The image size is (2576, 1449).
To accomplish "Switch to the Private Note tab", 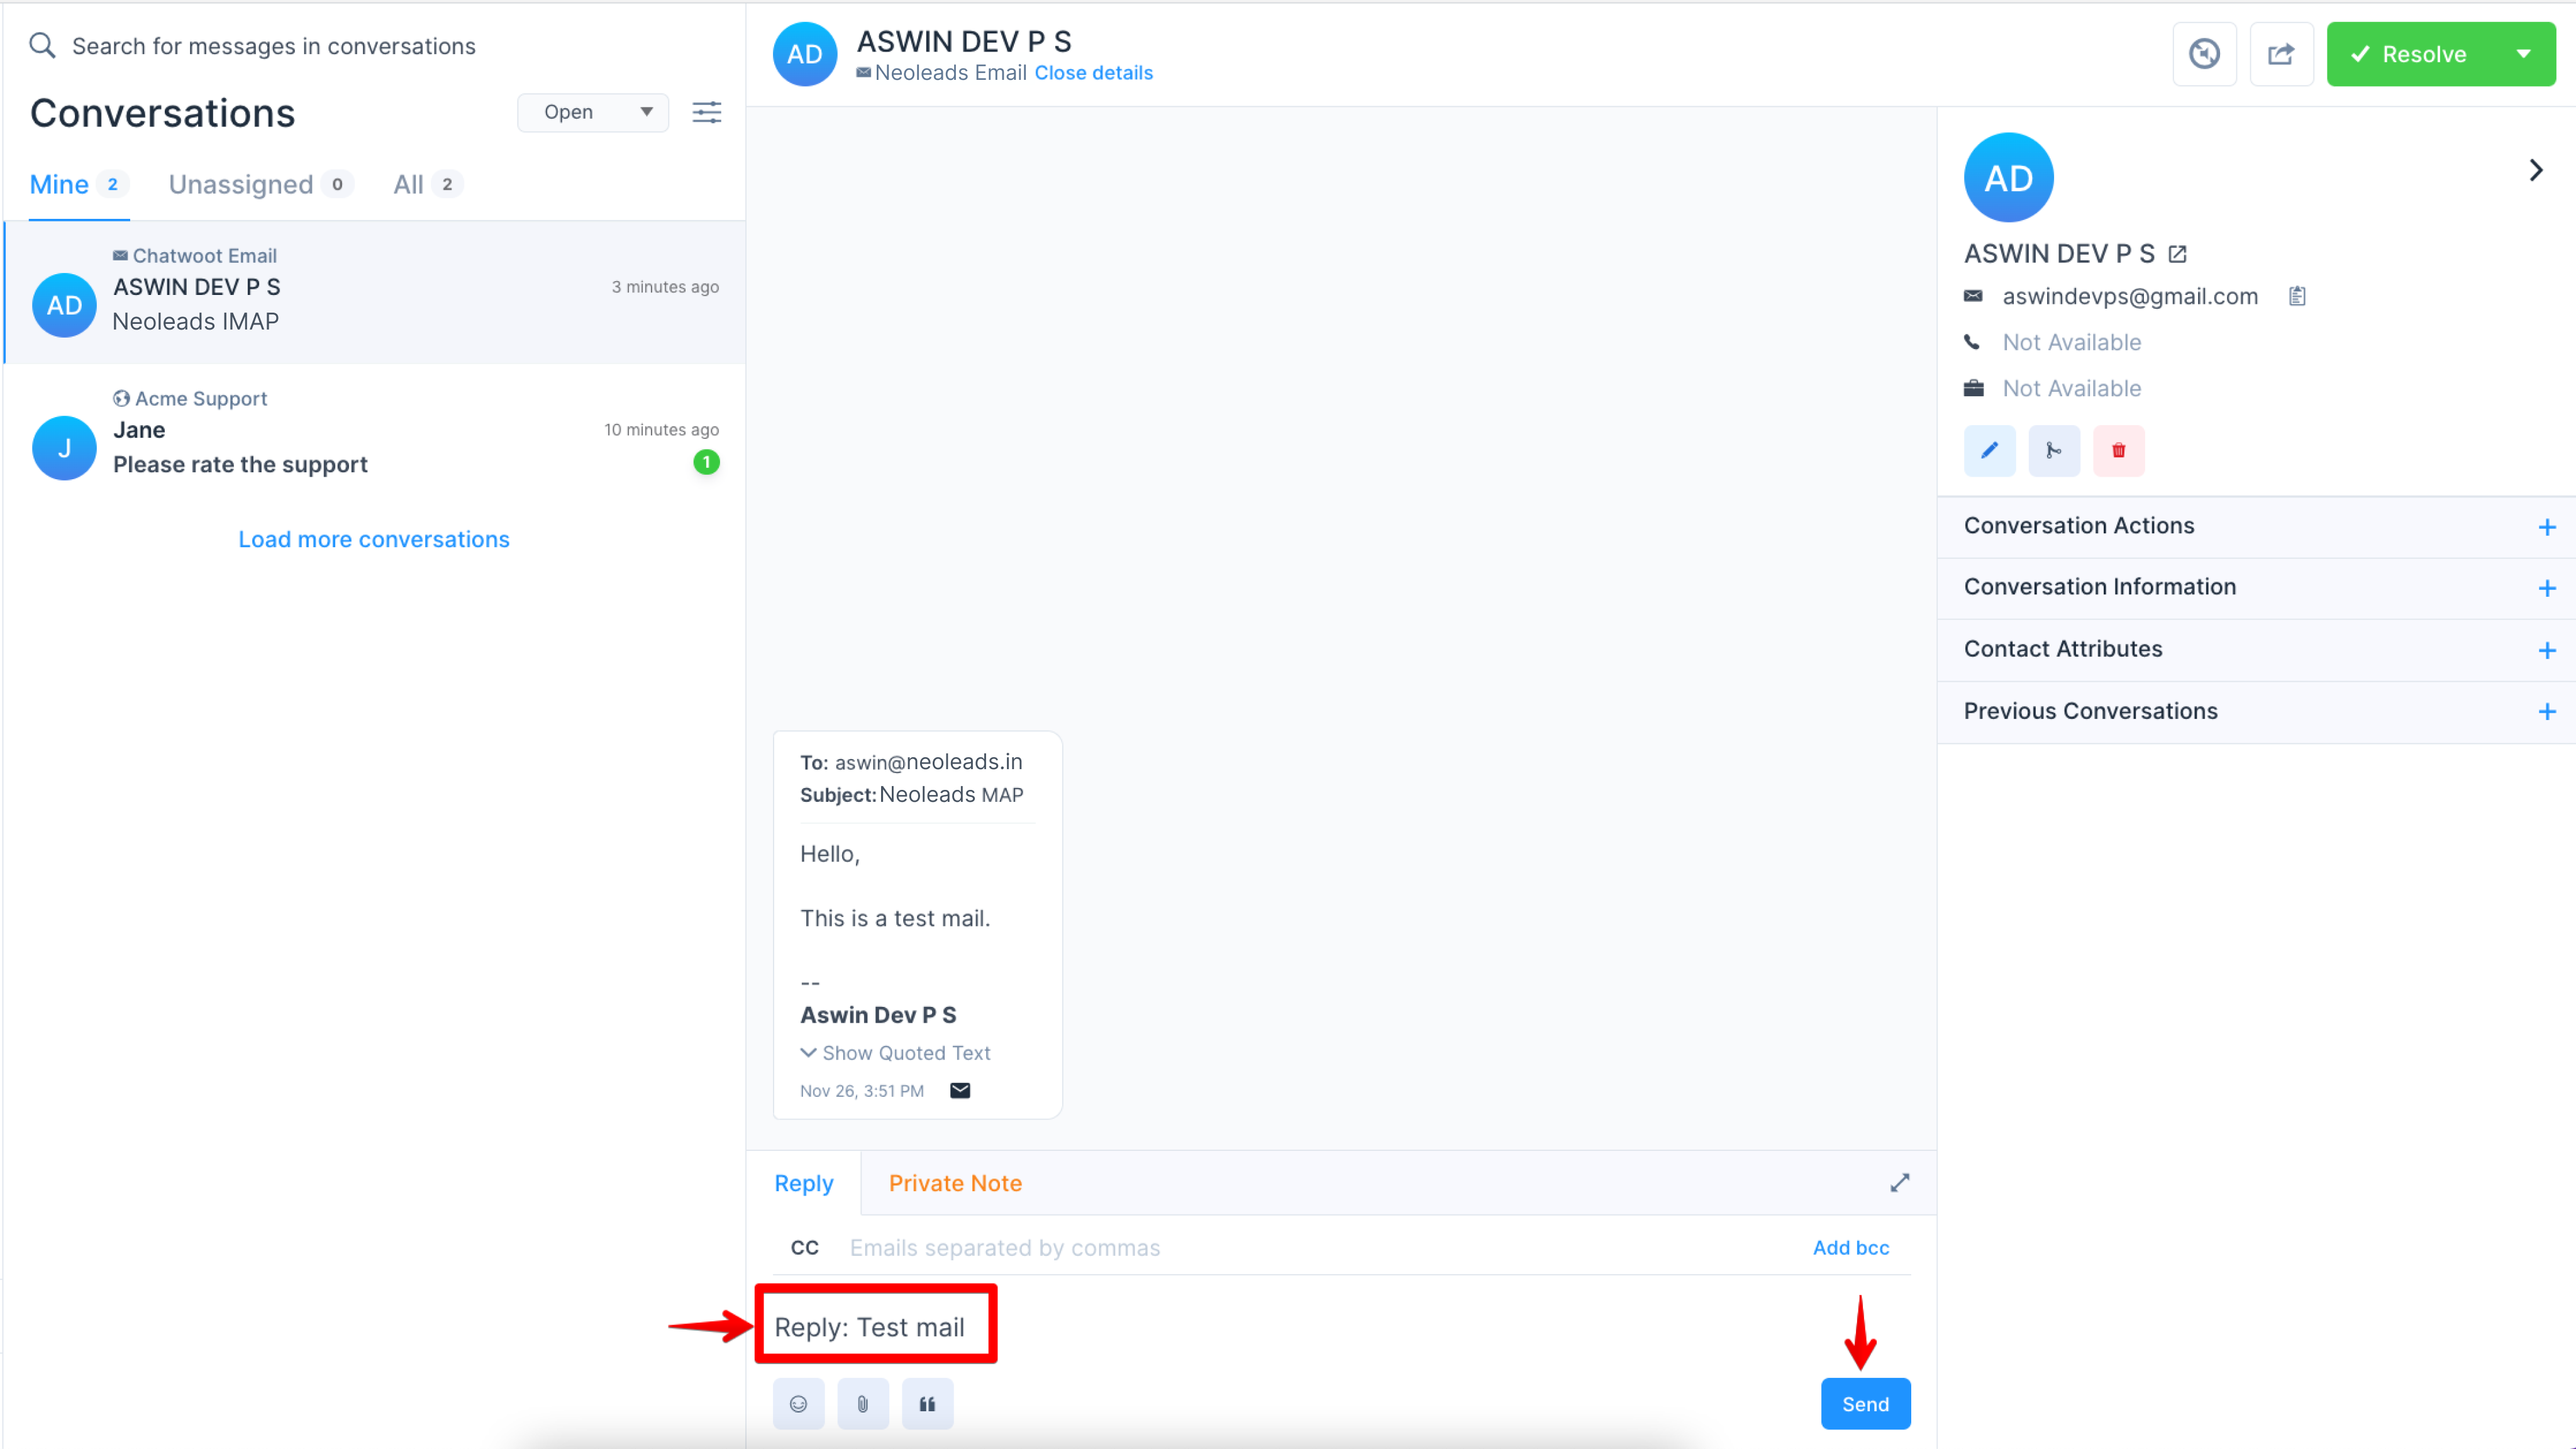I will point(954,1183).
